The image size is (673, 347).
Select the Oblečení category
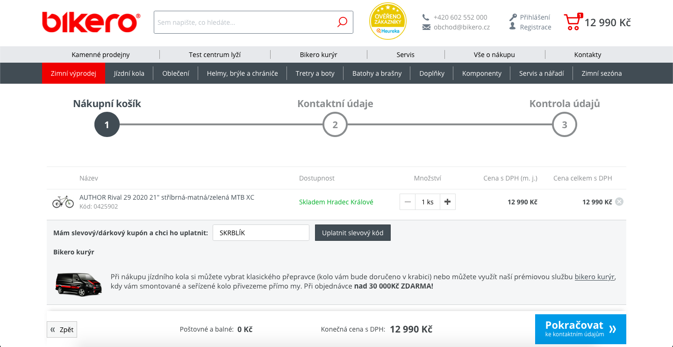click(176, 73)
